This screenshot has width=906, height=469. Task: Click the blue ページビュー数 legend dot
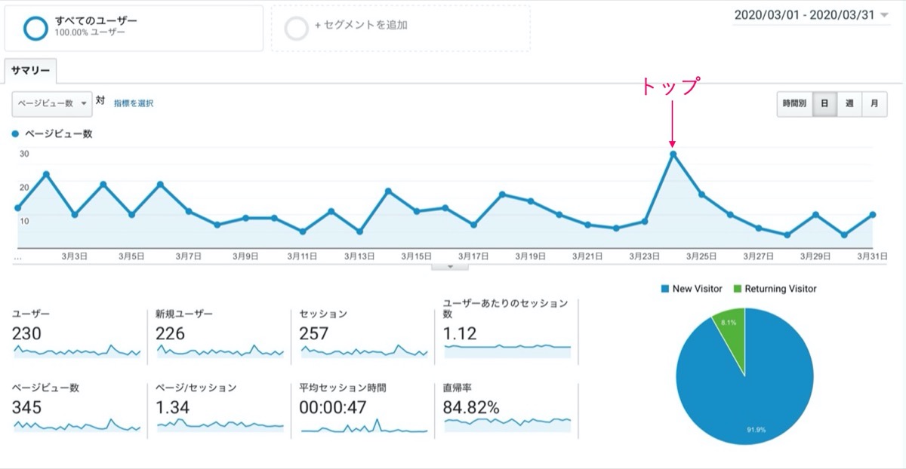coord(15,134)
